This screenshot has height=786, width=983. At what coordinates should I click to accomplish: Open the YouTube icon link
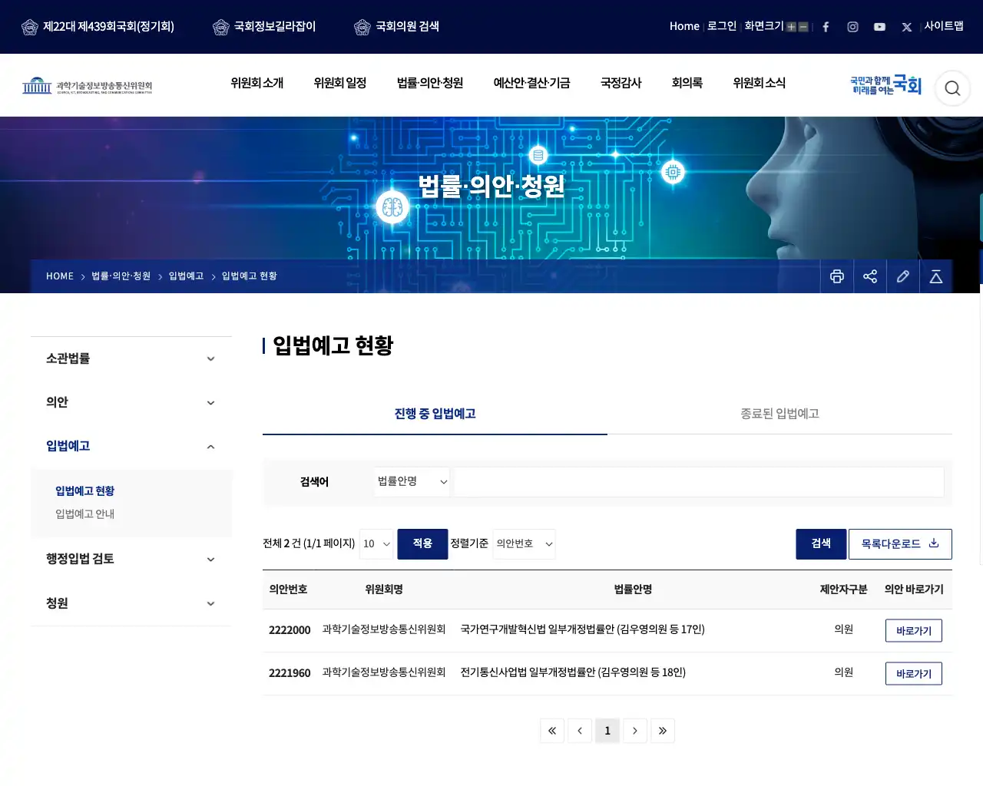point(879,27)
